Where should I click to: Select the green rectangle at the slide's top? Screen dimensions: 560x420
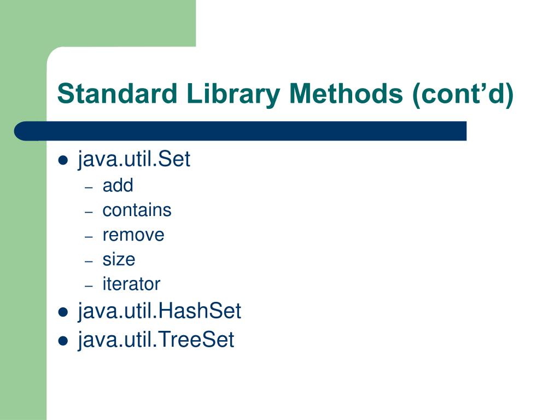98,23
